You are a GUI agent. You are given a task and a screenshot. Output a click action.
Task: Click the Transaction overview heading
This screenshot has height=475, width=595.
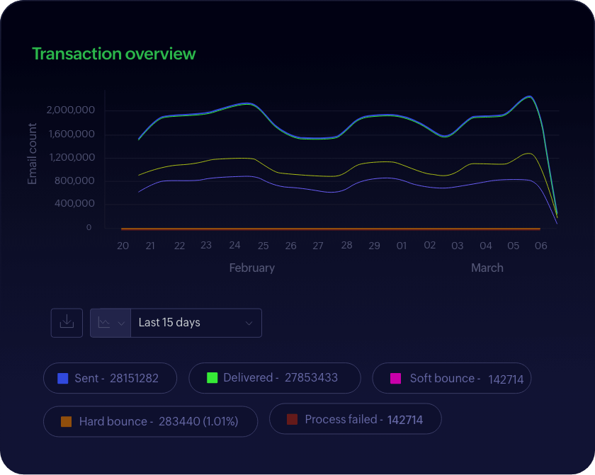pos(114,54)
